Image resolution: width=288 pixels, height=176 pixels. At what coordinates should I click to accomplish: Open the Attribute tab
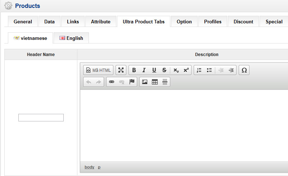click(101, 22)
